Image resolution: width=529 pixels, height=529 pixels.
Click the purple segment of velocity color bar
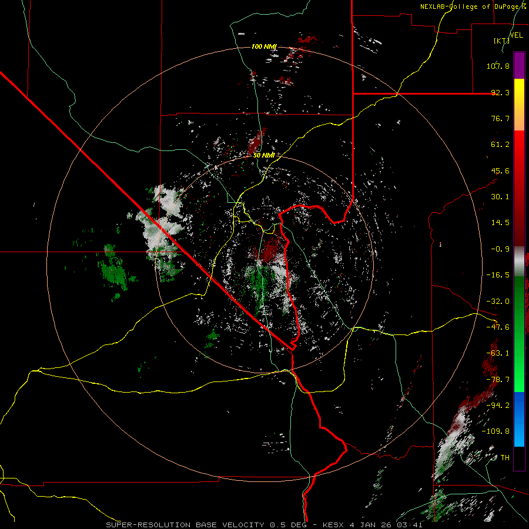519,65
